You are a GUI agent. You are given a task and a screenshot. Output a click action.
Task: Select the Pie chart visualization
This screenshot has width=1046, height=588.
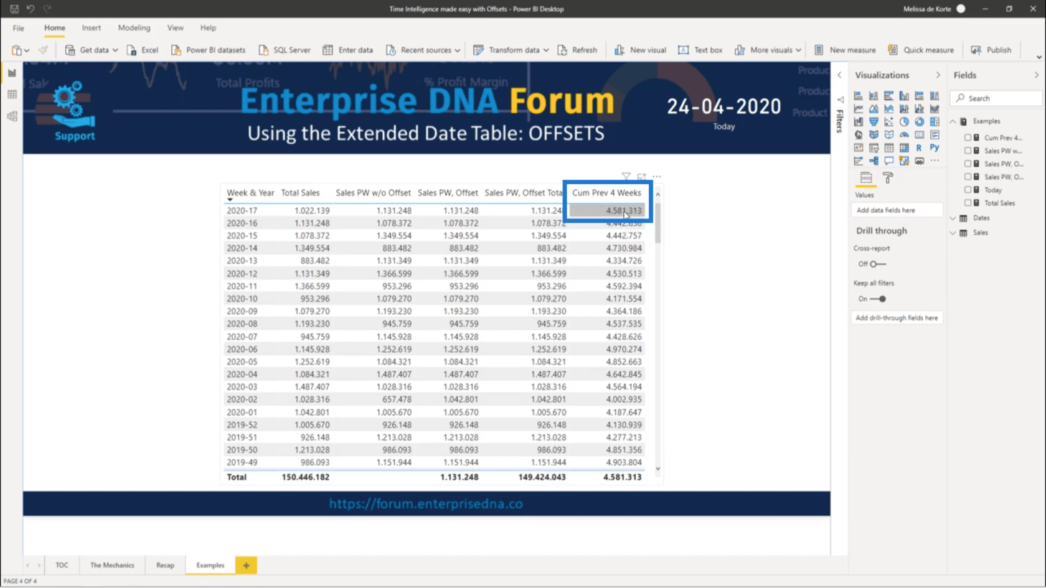[904, 122]
